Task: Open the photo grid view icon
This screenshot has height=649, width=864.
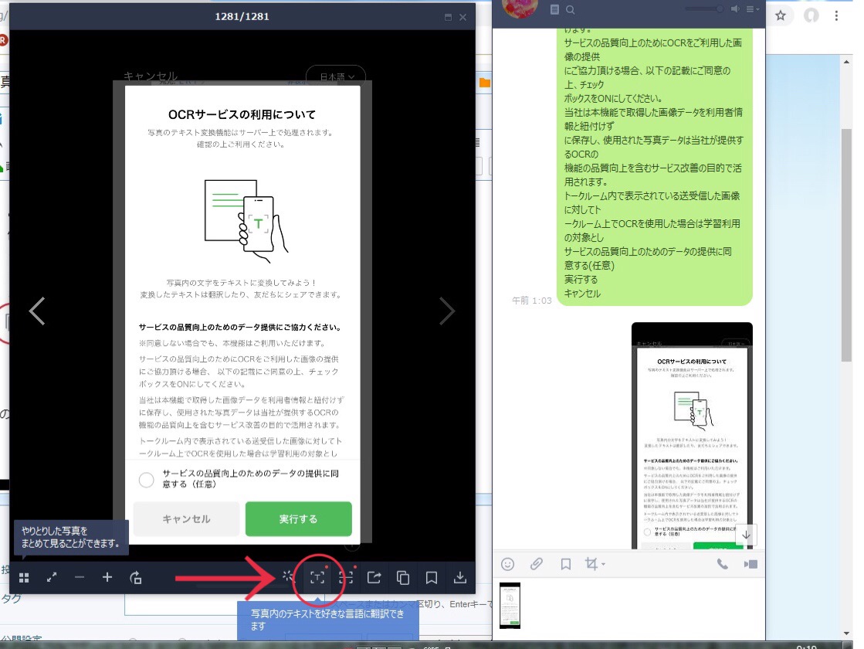Action: pyautogui.click(x=24, y=577)
